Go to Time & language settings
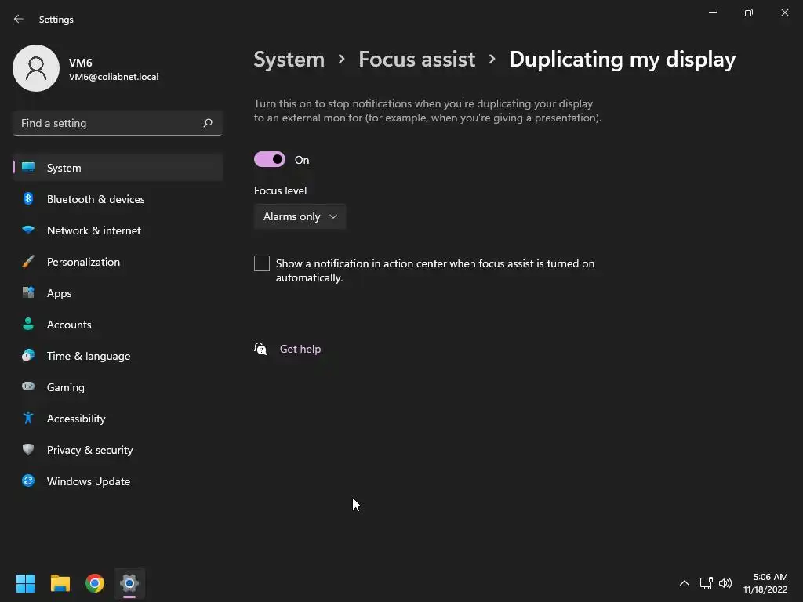 point(89,356)
